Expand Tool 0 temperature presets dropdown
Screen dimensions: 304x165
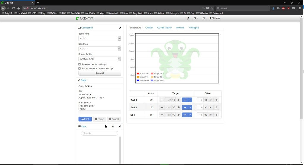coord(190,100)
